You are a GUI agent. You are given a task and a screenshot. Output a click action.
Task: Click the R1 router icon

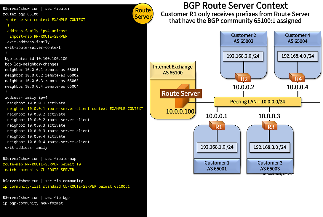coord(217,126)
